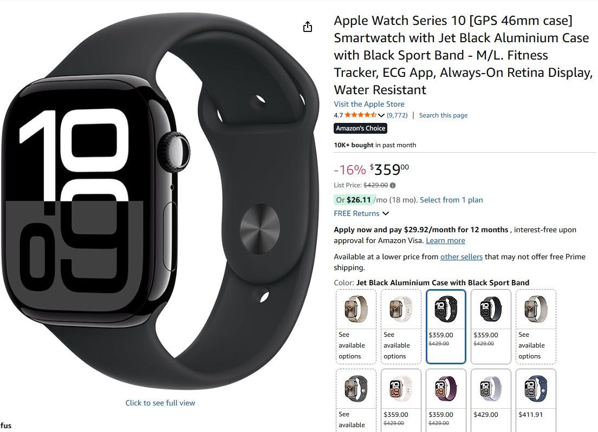
Task: Open the rating breakdown chevron
Action: [x=381, y=115]
